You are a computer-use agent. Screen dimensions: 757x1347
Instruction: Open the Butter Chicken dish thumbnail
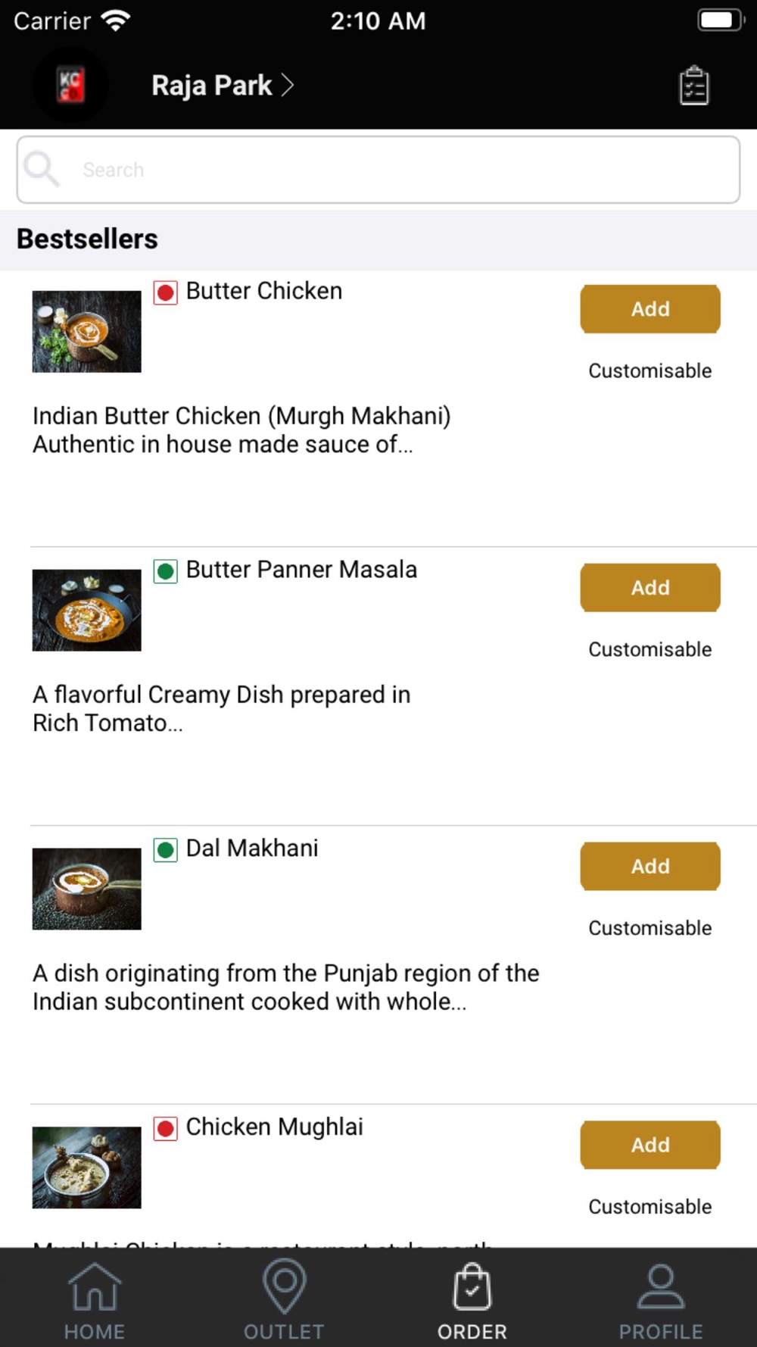click(86, 332)
